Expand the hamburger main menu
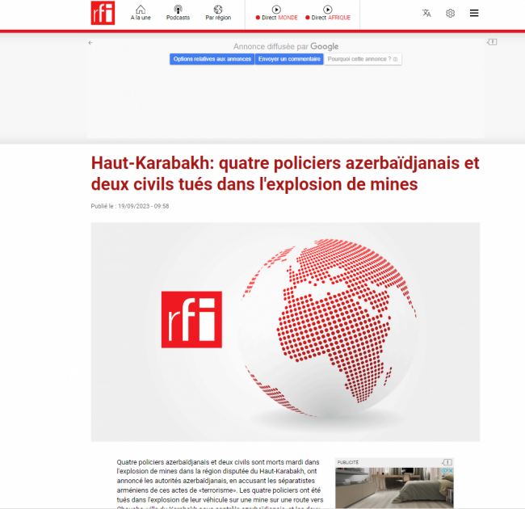This screenshot has width=525, height=509. 474,13
